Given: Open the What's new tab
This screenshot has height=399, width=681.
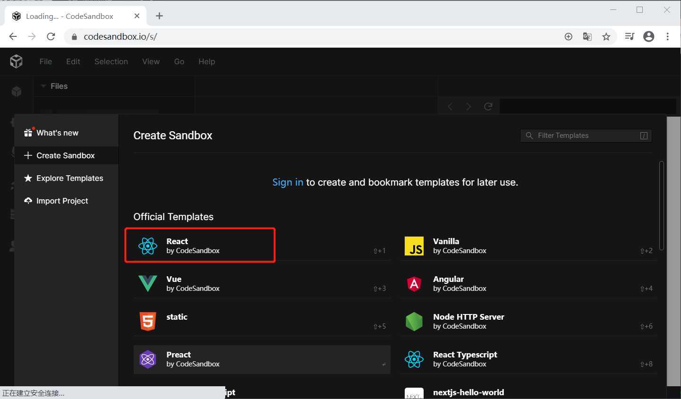Looking at the screenshot, I should pos(67,133).
